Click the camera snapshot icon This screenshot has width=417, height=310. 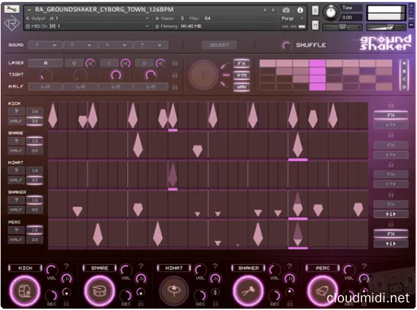(x=286, y=10)
